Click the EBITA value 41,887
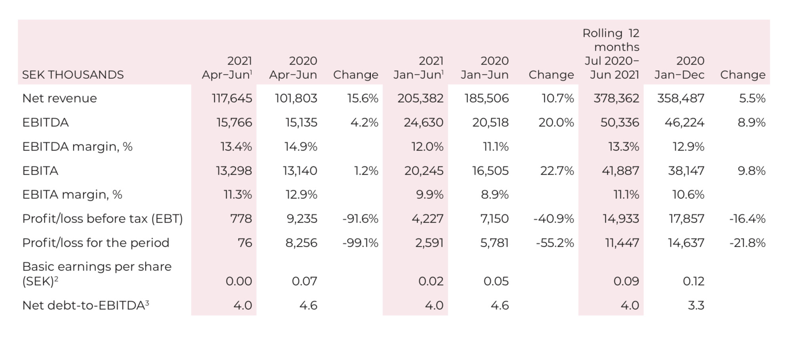The width and height of the screenshot is (788, 341). [x=620, y=171]
